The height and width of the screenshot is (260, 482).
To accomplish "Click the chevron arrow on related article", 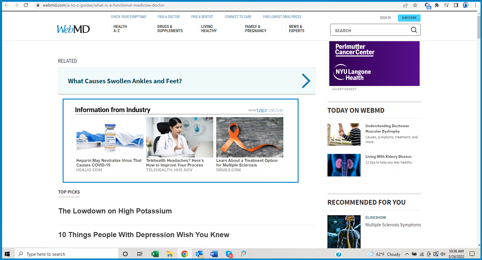I will click(x=306, y=81).
